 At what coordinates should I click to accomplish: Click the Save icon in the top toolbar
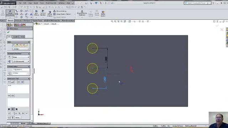[x=86, y=3]
